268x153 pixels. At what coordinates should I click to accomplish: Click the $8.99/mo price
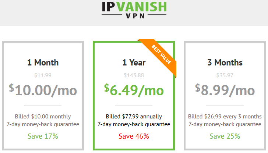click(x=225, y=90)
